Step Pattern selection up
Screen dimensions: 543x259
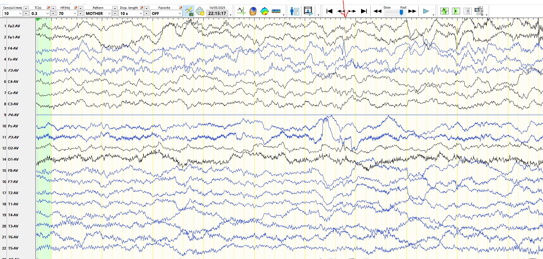[115, 8]
